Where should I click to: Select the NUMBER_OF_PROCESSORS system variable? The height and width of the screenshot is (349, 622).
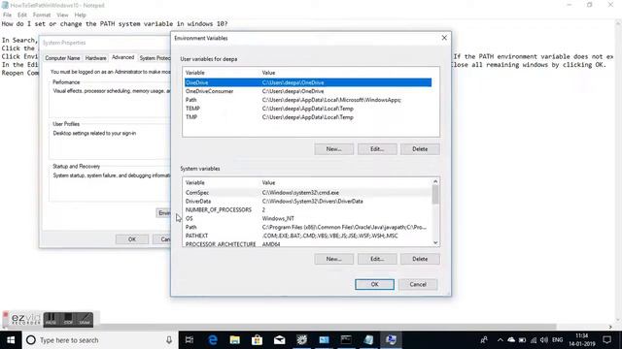point(308,209)
